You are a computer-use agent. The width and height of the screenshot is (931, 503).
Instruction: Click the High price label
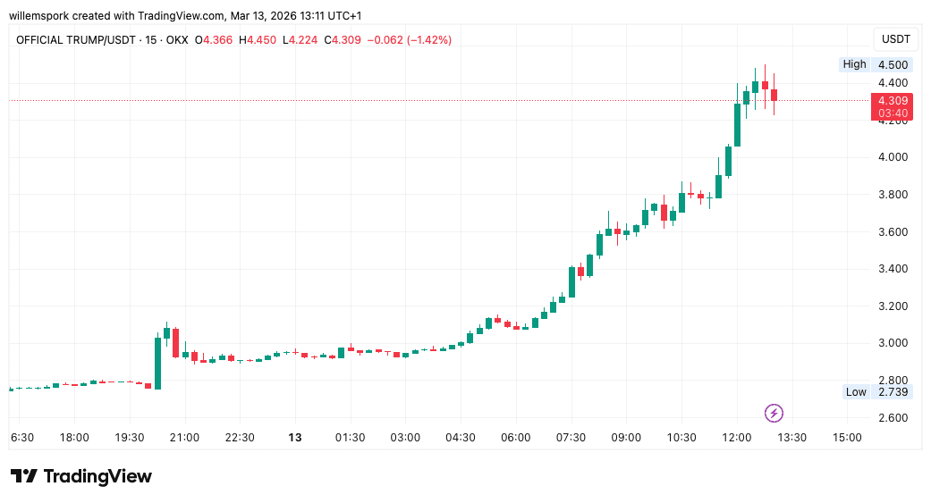click(x=854, y=64)
